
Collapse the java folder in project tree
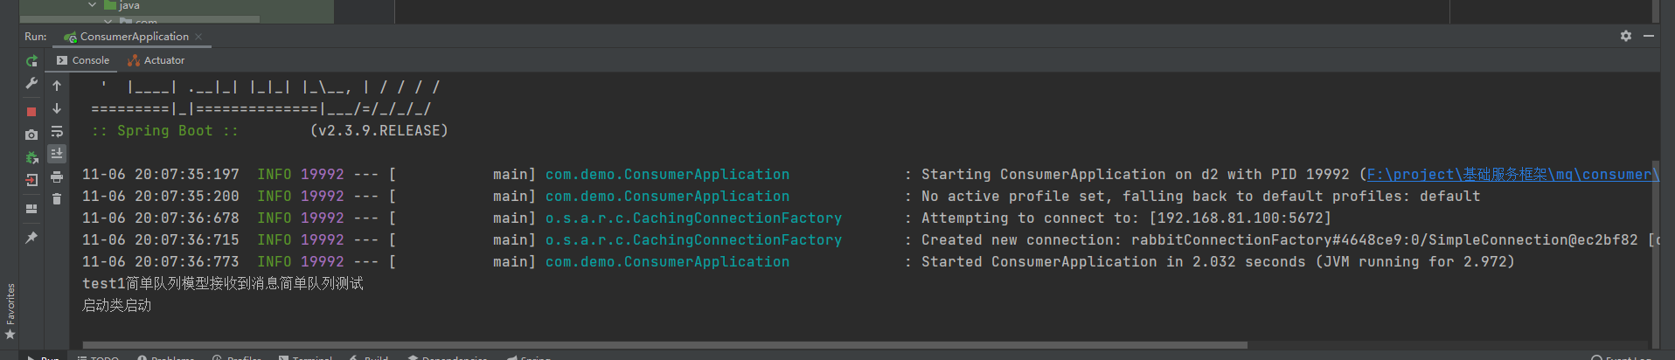(x=92, y=5)
